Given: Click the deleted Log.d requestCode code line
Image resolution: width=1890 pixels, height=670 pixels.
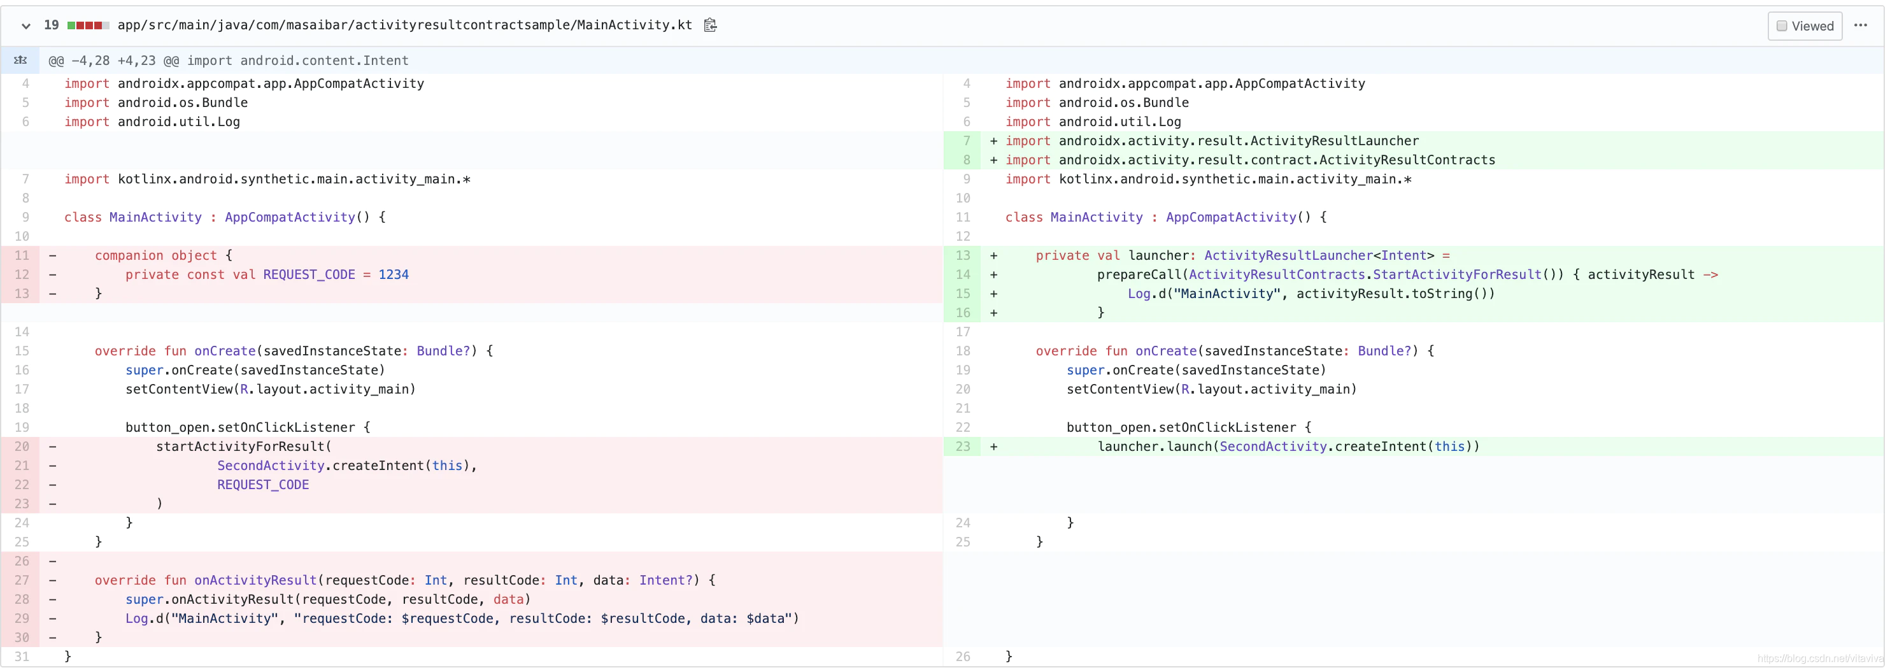Looking at the screenshot, I should pos(462,618).
